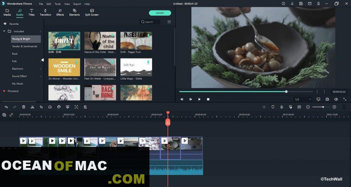Select the Name of the Child thumbnail
The image size is (351, 187).
(100, 41)
